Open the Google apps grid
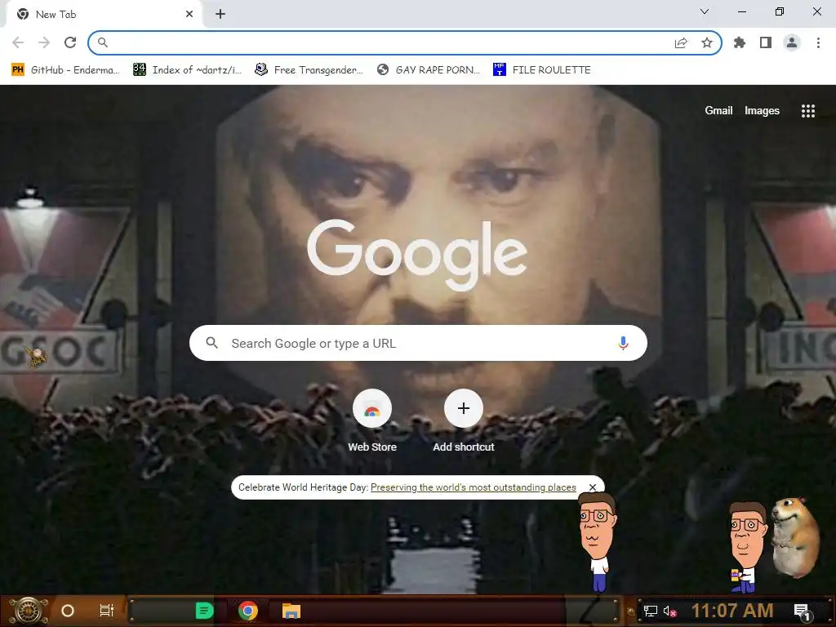Image resolution: width=836 pixels, height=627 pixels. pyautogui.click(x=807, y=111)
